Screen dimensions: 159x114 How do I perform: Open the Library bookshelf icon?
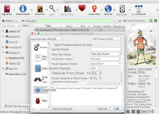click(x=68, y=9)
